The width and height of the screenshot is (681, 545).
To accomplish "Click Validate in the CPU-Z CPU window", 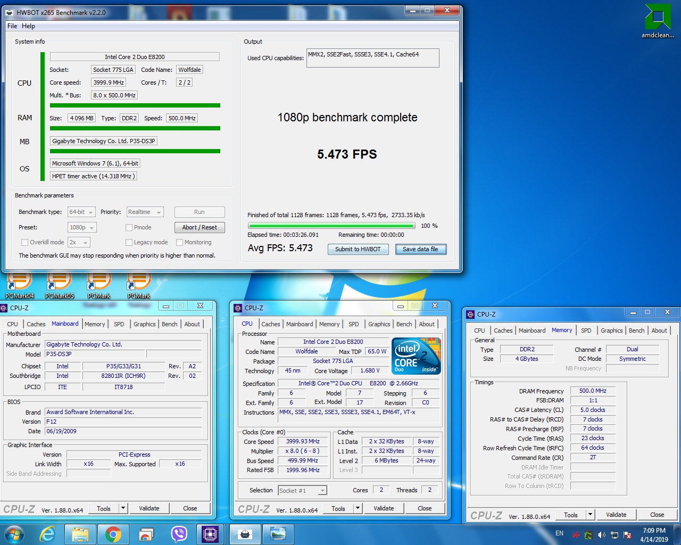I will click(384, 508).
